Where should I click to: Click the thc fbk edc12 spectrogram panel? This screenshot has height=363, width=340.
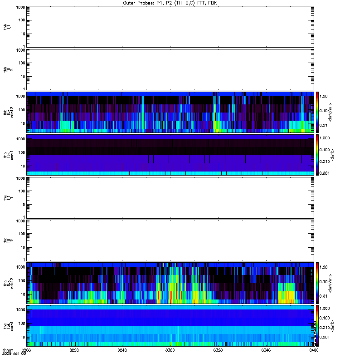pos(170,283)
